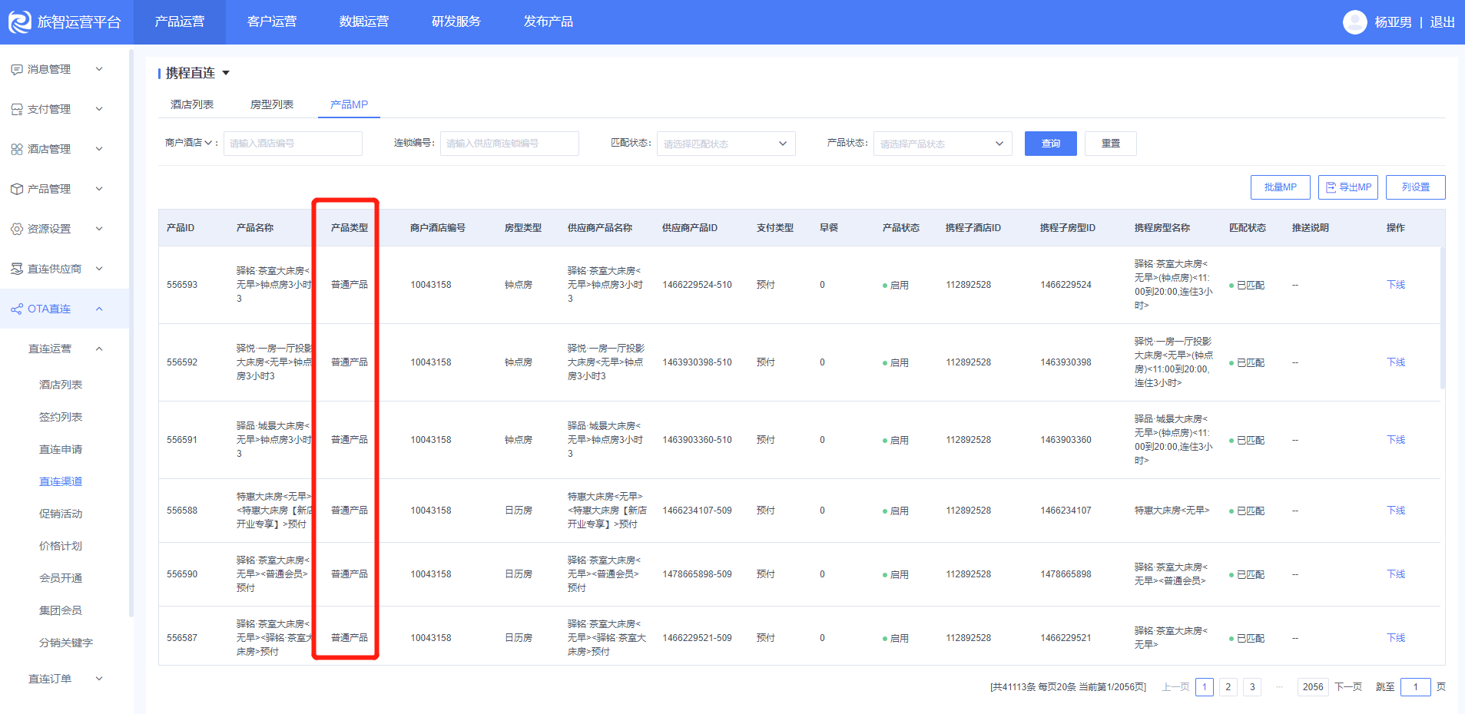Open sidebar item 会员开通
The image size is (1465, 714).
point(61,578)
